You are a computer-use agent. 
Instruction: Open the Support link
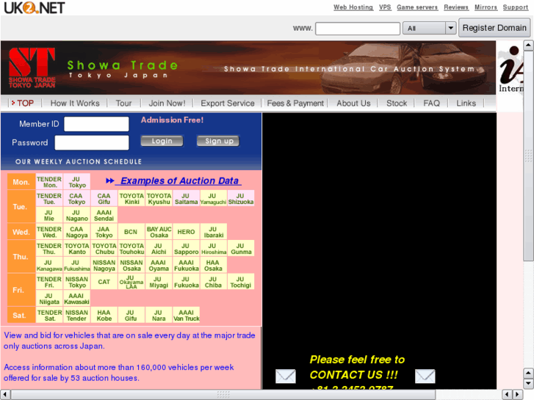click(516, 7)
